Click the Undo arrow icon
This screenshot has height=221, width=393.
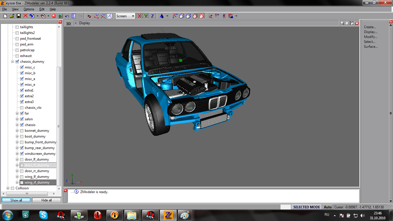[x=67, y=16]
